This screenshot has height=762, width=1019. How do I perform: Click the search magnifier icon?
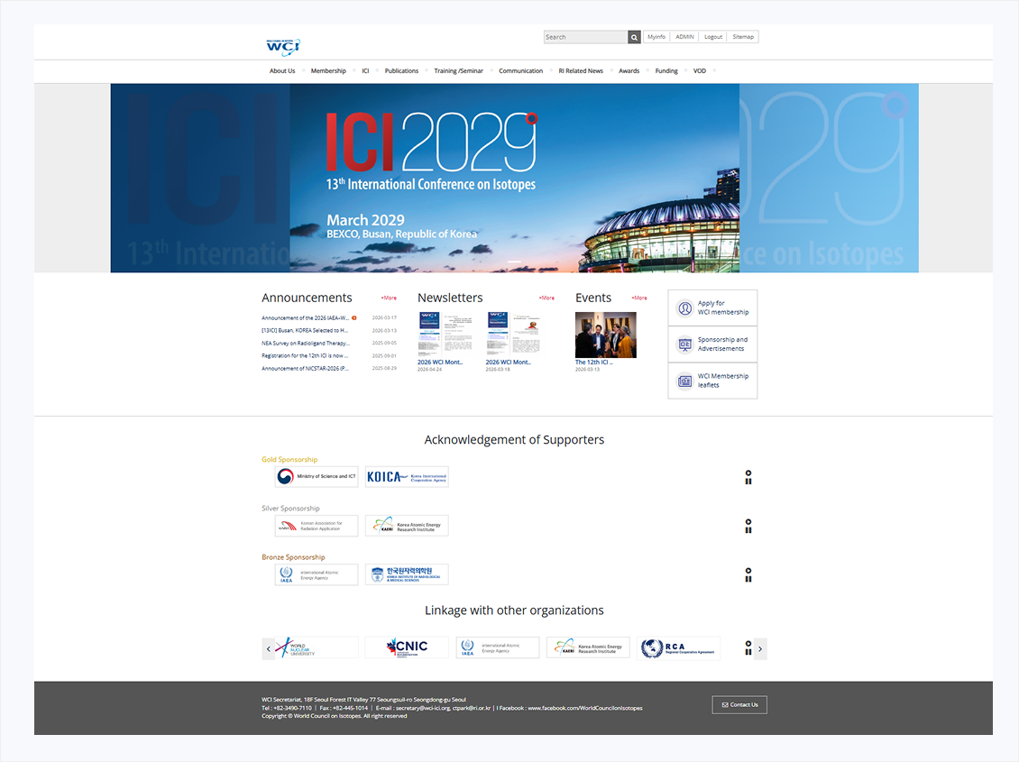[634, 37]
